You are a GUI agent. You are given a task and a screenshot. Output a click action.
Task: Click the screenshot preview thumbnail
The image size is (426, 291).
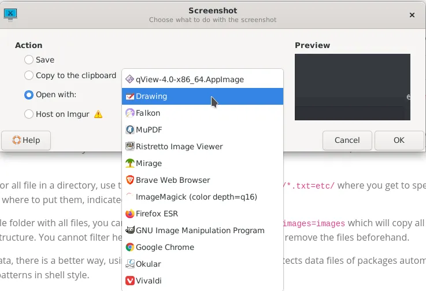point(353,87)
